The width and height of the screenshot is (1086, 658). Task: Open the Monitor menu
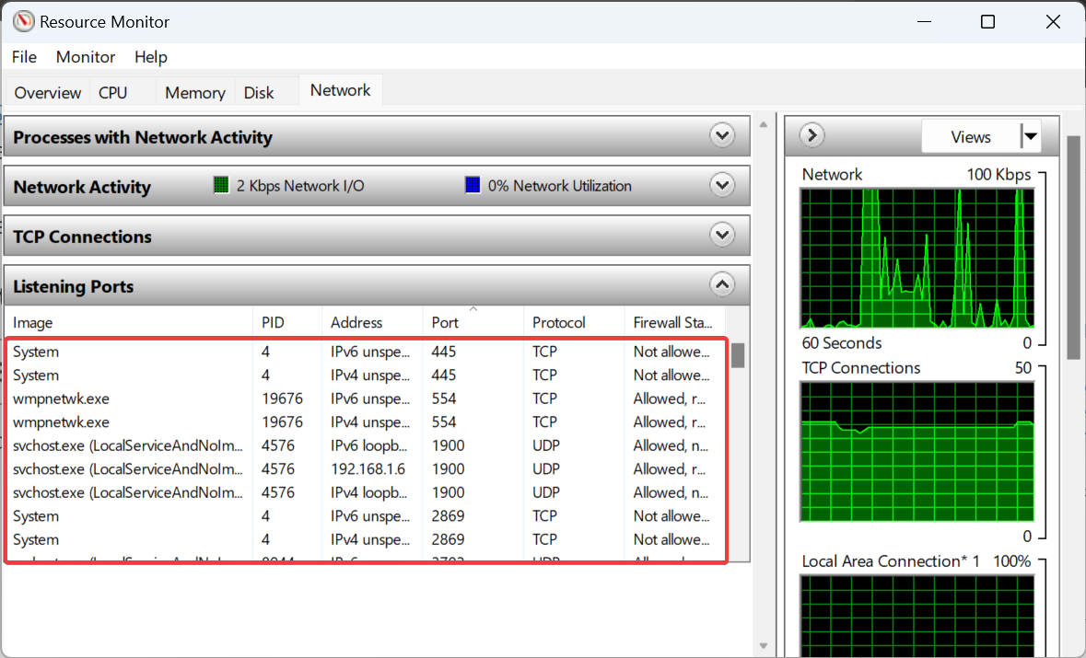click(85, 57)
